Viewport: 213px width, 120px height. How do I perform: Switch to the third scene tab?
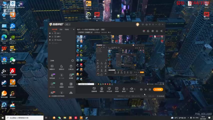67,29
